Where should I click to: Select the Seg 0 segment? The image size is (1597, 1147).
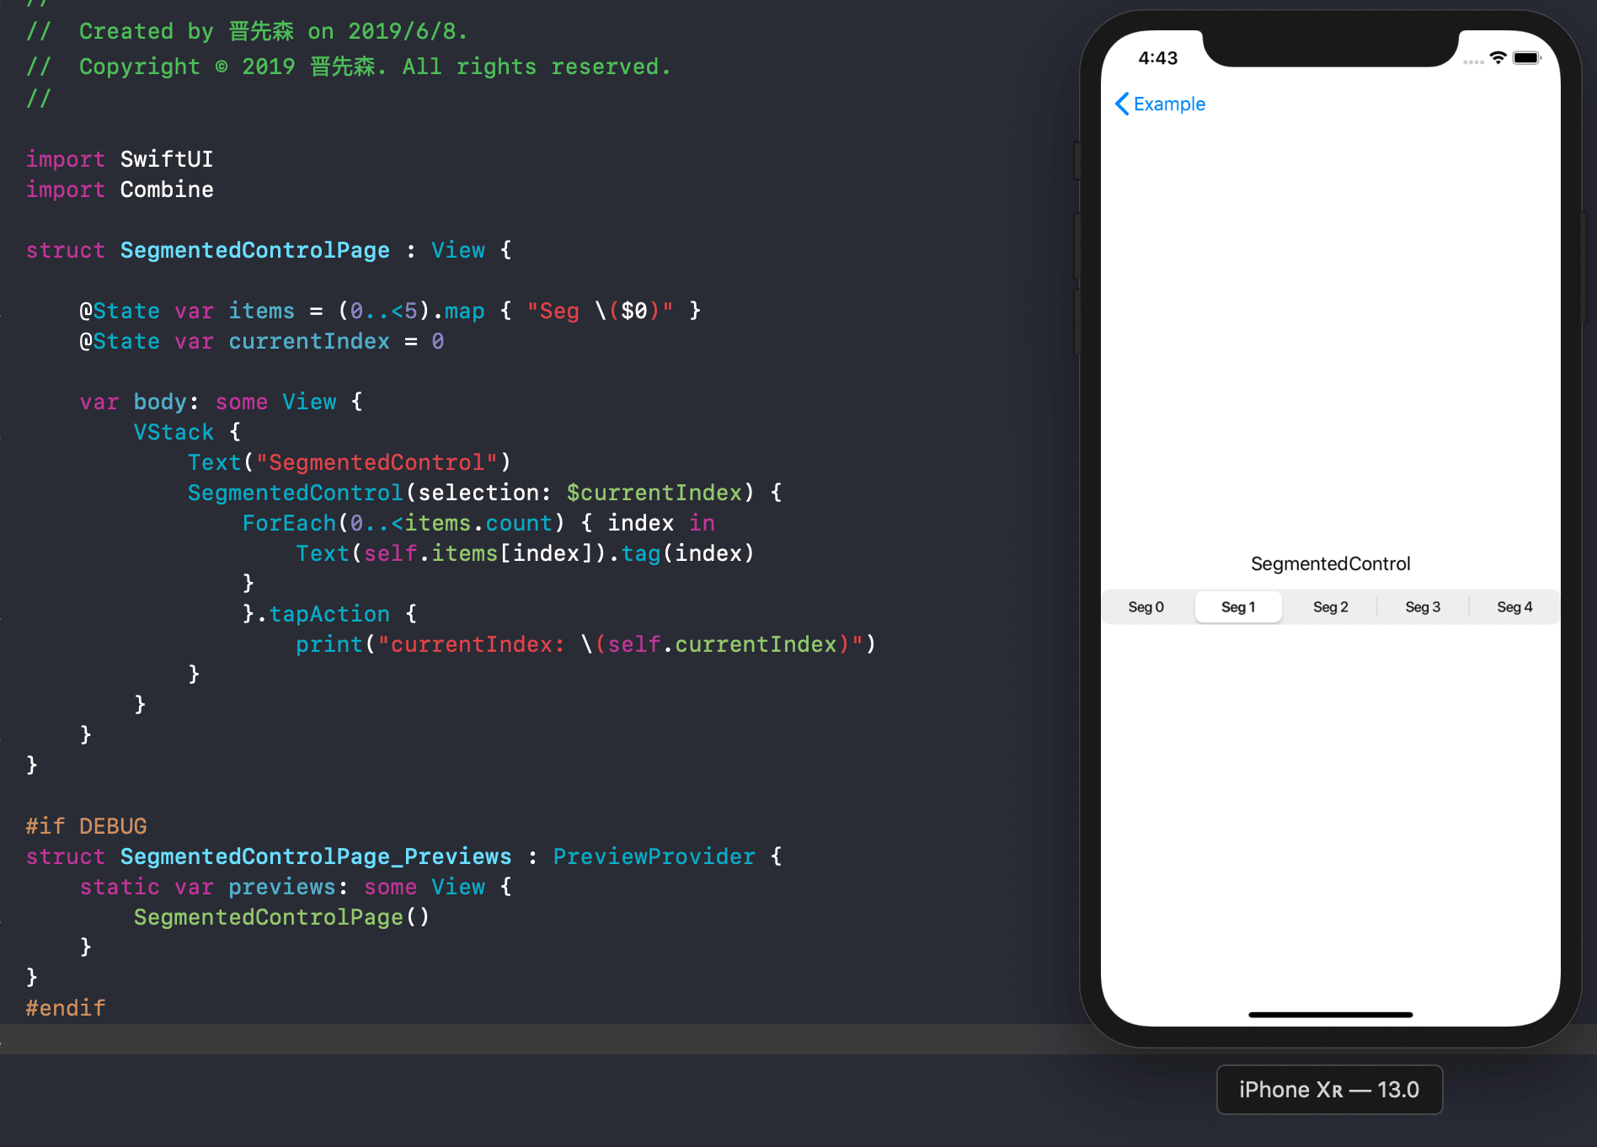(1146, 606)
